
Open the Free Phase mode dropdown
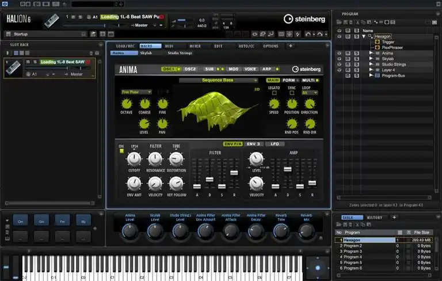tap(136, 92)
